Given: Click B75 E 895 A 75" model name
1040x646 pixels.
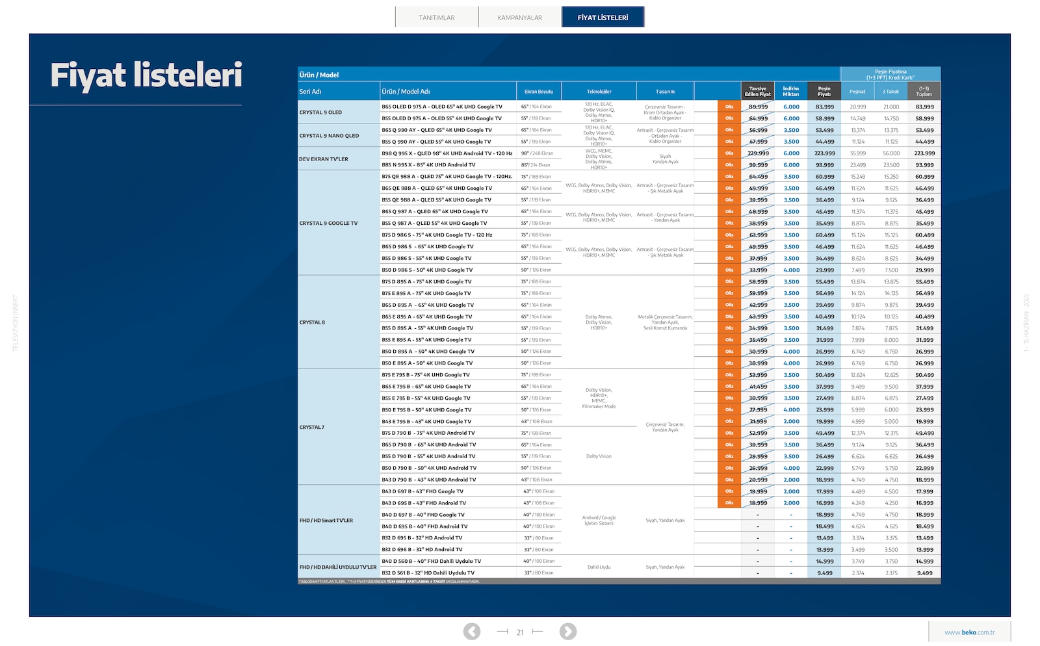Looking at the screenshot, I should (x=426, y=293).
